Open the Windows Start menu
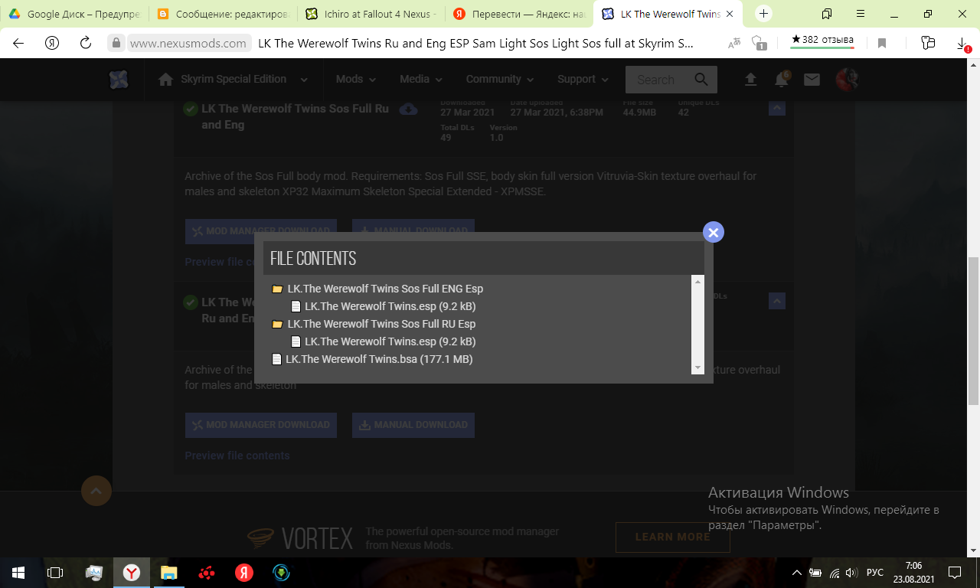 tap(18, 572)
